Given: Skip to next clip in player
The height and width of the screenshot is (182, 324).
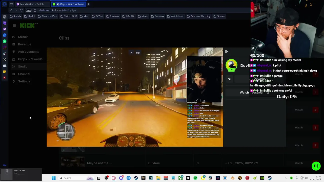Looking at the screenshot, I should click(x=131, y=53).
